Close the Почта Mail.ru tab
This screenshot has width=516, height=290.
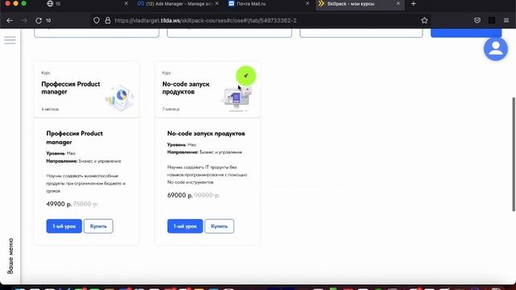click(x=307, y=3)
